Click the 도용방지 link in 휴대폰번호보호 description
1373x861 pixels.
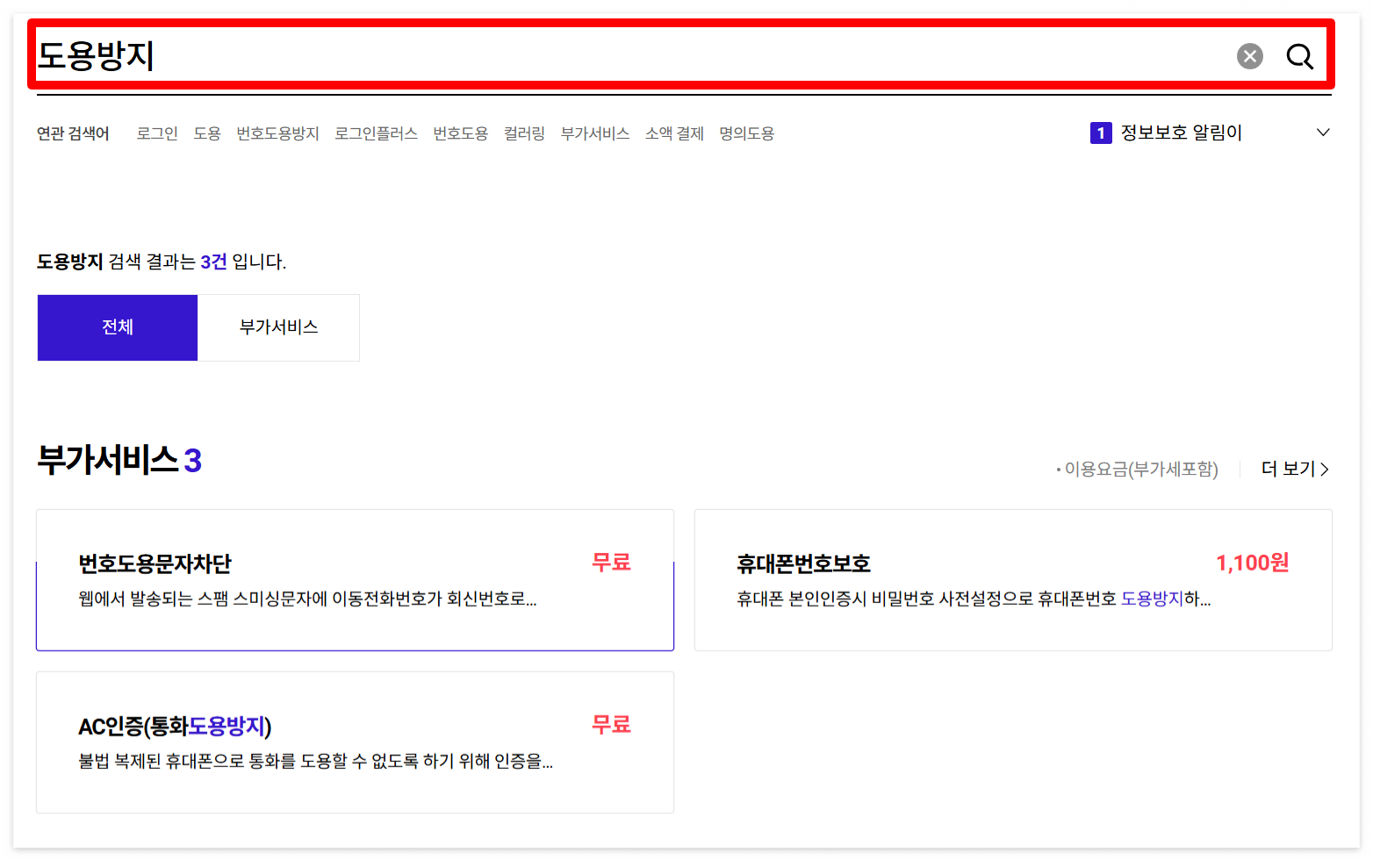click(1152, 599)
